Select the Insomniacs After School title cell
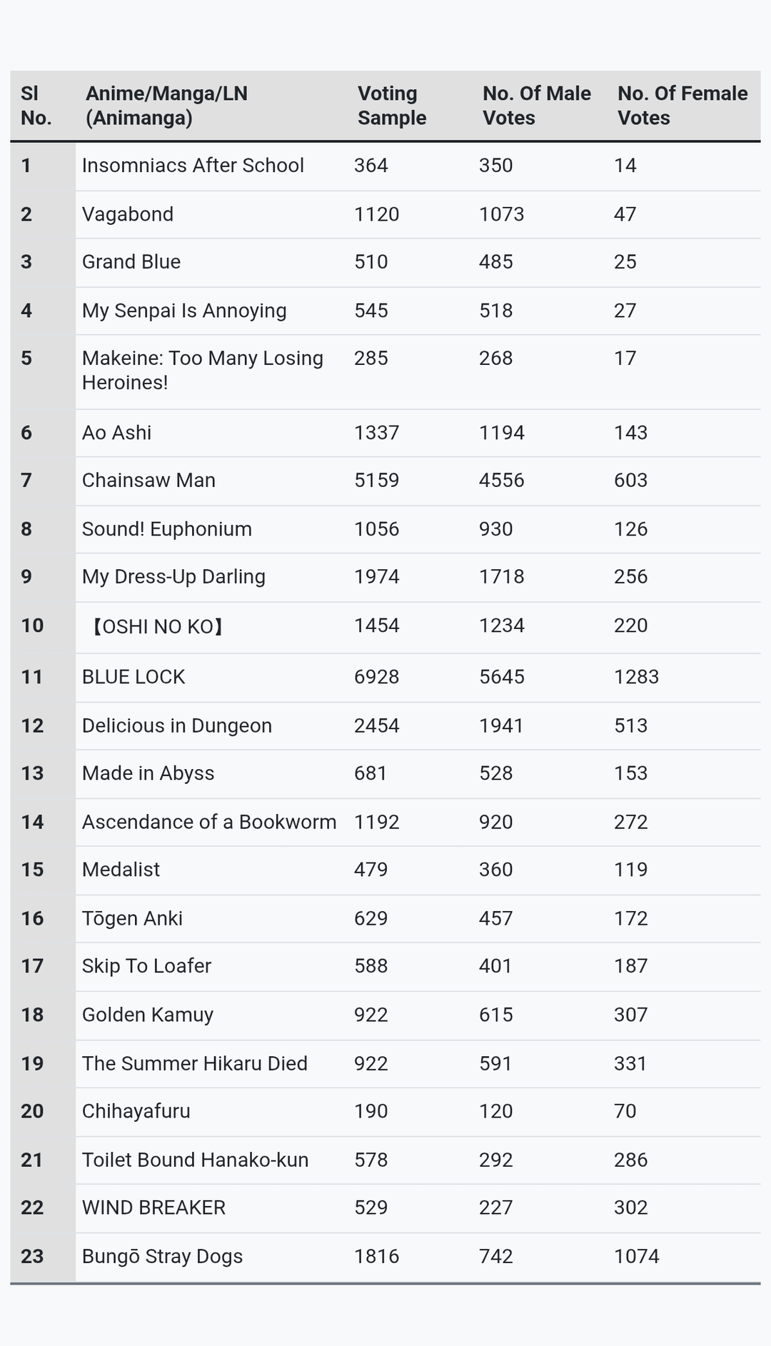 (x=193, y=166)
